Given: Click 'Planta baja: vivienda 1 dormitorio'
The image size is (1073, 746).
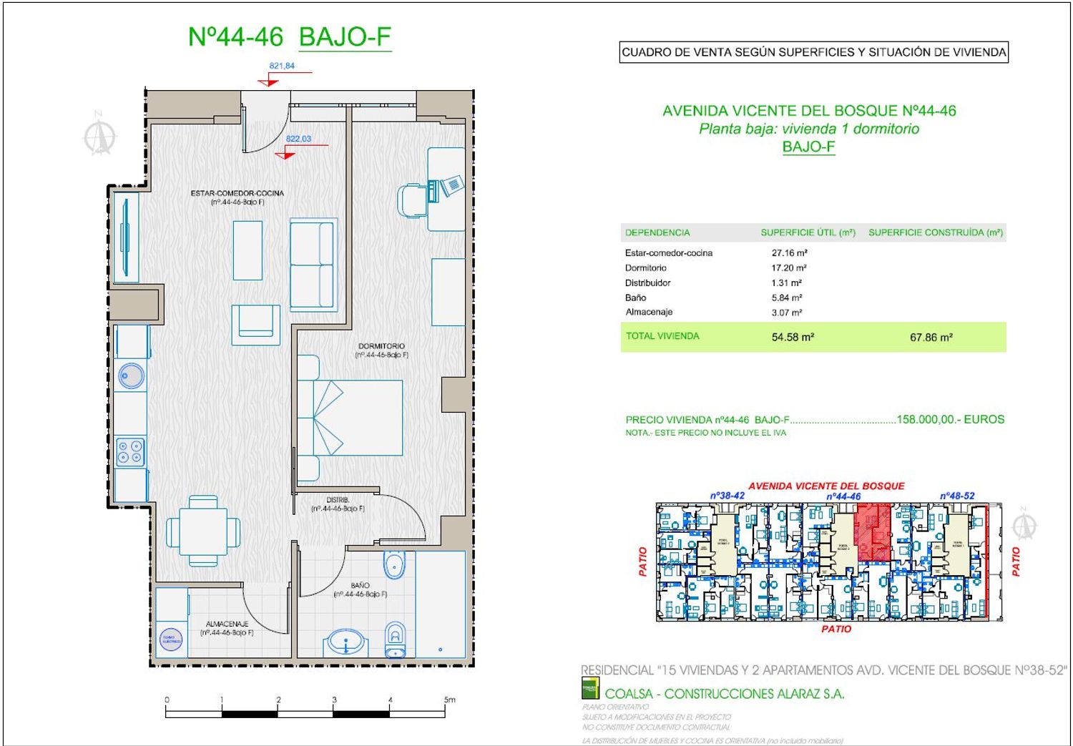Looking at the screenshot, I should (x=809, y=129).
